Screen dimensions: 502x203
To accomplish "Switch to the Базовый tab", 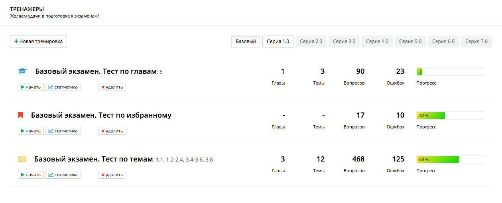I will pos(246,41).
